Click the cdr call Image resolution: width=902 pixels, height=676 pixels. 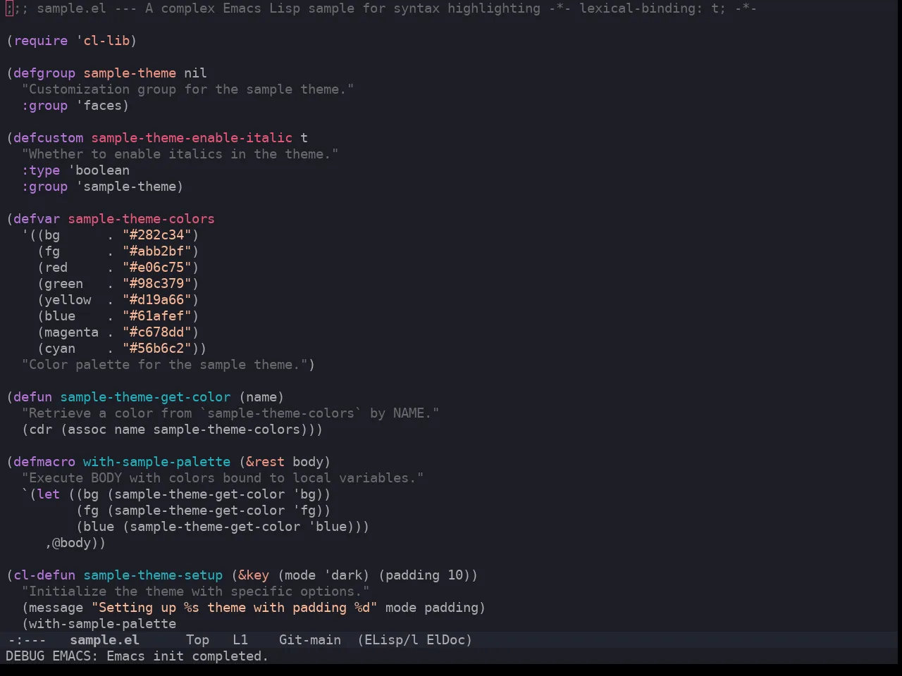click(x=40, y=430)
